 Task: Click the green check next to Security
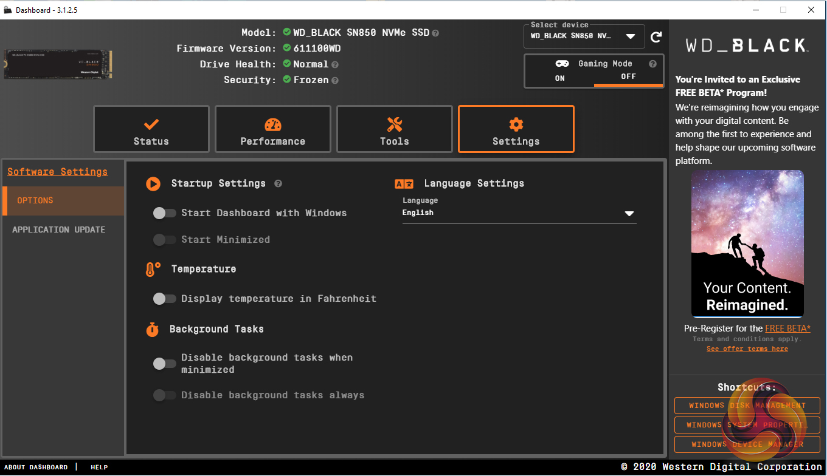point(287,80)
